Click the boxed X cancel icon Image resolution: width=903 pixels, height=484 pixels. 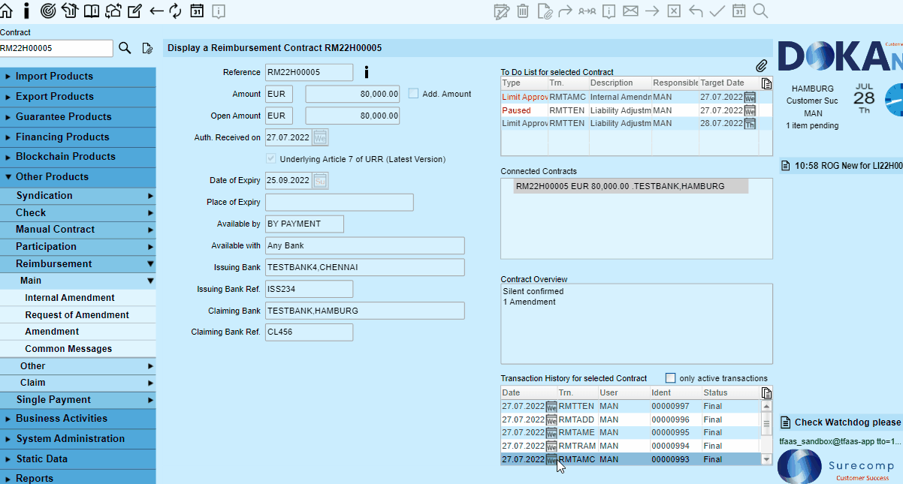674,11
